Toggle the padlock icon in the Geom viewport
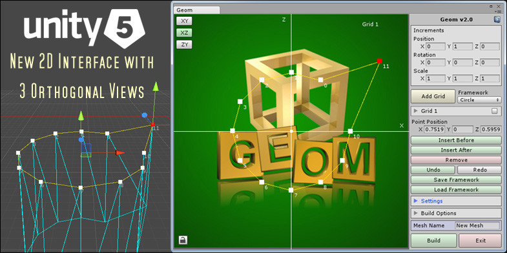Viewport: 507px width, 253px height. 183,240
